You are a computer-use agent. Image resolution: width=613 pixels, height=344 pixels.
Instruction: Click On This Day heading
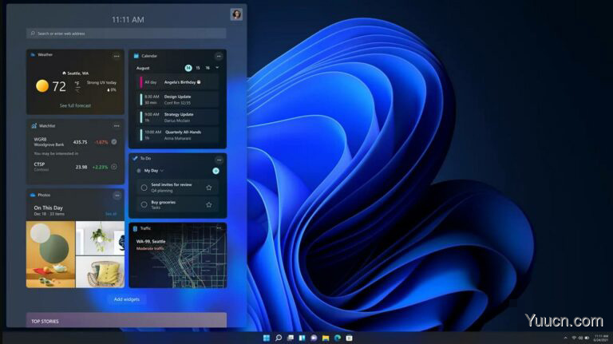(x=48, y=208)
